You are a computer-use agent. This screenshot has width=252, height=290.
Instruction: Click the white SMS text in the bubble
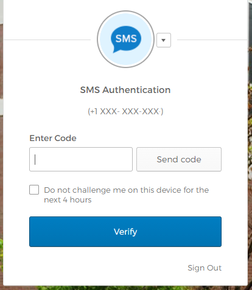[126, 38]
